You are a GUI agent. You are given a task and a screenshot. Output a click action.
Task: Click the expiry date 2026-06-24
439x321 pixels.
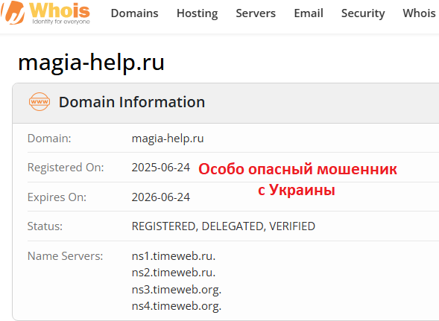161,197
